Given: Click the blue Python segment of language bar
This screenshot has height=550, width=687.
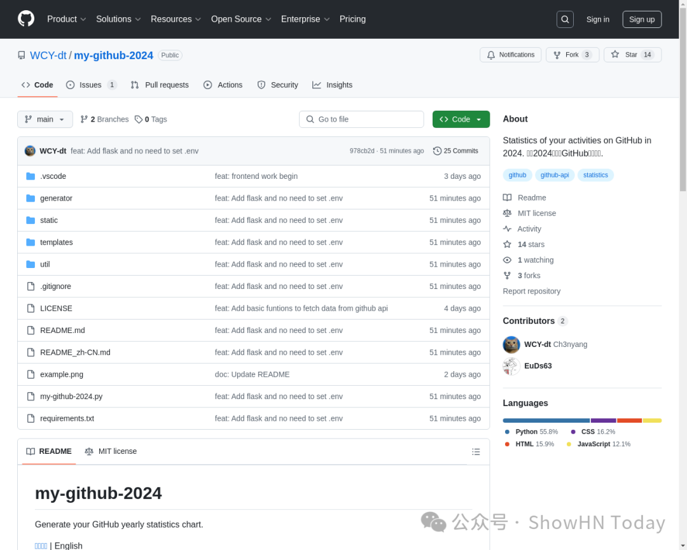Looking at the screenshot, I should [x=546, y=421].
